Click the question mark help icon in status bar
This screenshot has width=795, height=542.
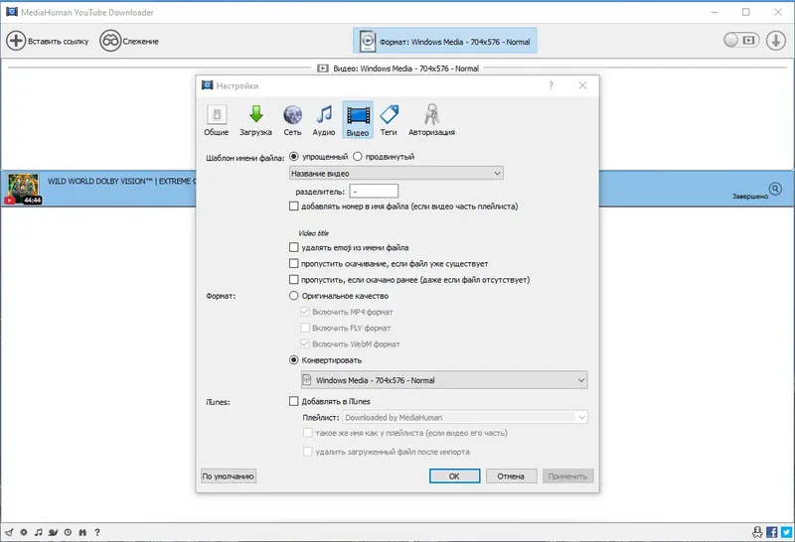[97, 532]
